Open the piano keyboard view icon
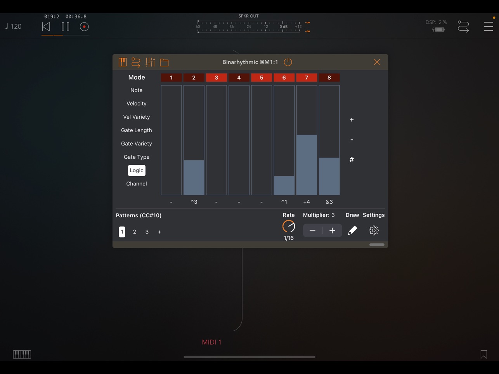 coord(123,62)
